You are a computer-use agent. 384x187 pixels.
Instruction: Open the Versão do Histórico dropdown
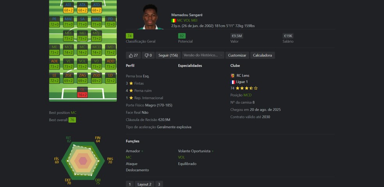coord(203,55)
